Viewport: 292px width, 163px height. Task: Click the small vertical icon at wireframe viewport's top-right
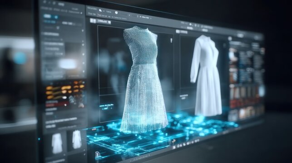pyautogui.click(x=171, y=40)
